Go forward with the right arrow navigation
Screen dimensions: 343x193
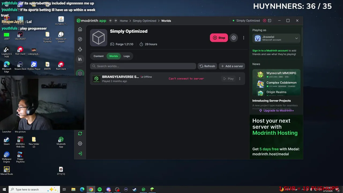(115, 21)
